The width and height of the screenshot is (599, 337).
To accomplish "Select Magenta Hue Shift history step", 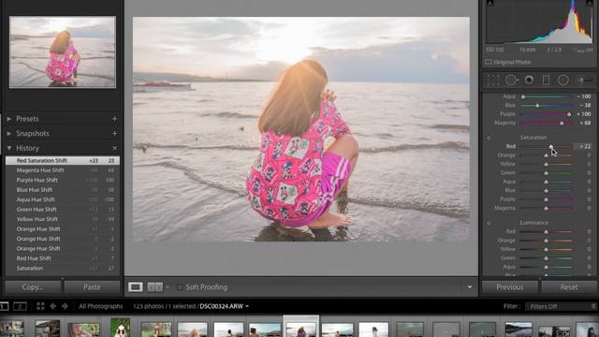I will tap(63, 170).
